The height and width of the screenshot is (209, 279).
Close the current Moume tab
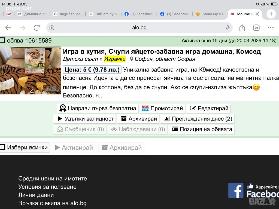(x=257, y=14)
